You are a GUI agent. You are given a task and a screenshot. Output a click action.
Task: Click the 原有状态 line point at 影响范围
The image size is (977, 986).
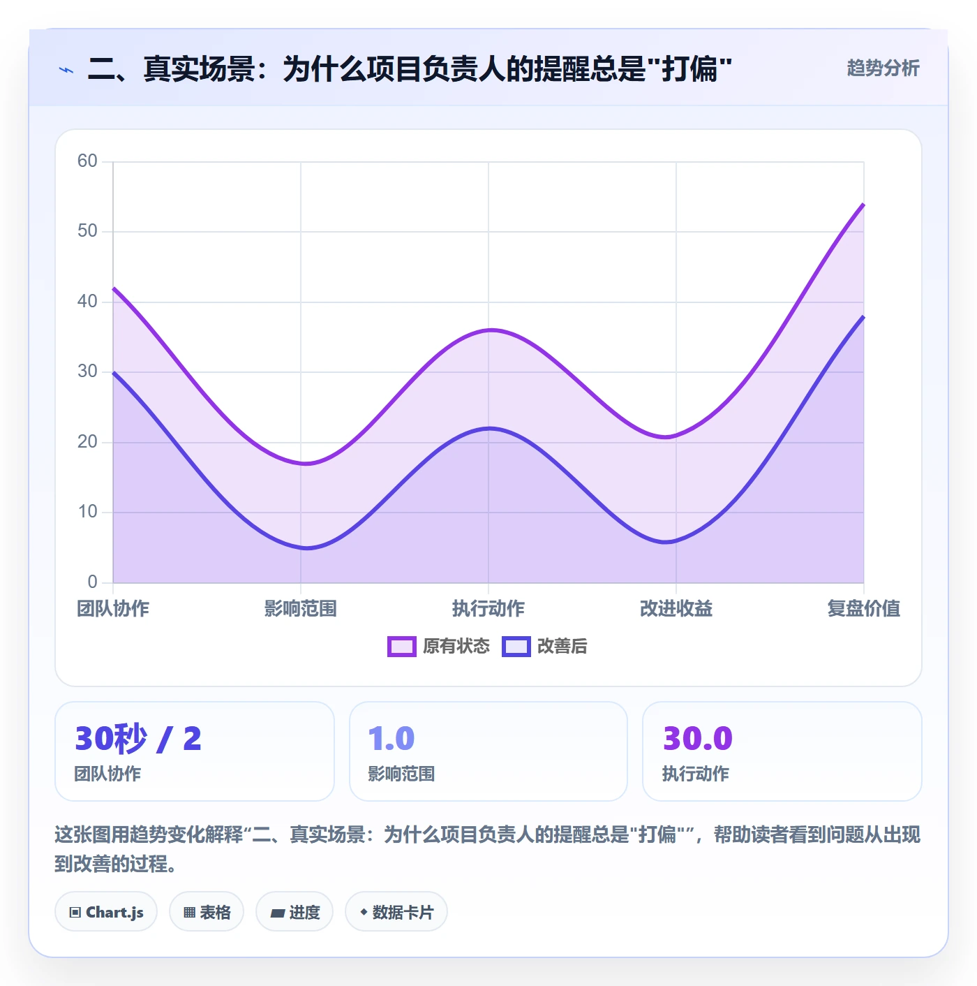point(301,463)
